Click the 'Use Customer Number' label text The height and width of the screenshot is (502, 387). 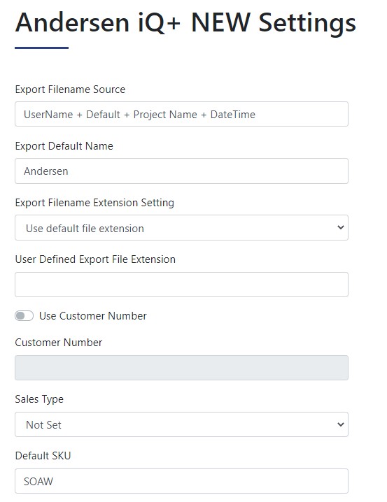[x=93, y=316]
